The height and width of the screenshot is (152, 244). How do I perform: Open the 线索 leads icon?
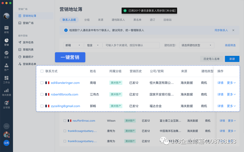coord(6,54)
